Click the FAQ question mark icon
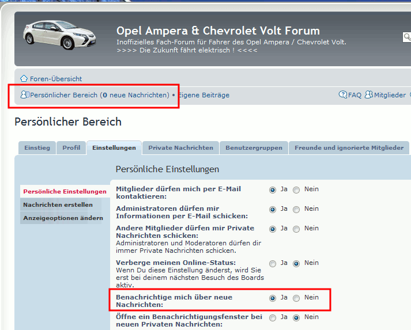 click(x=343, y=94)
